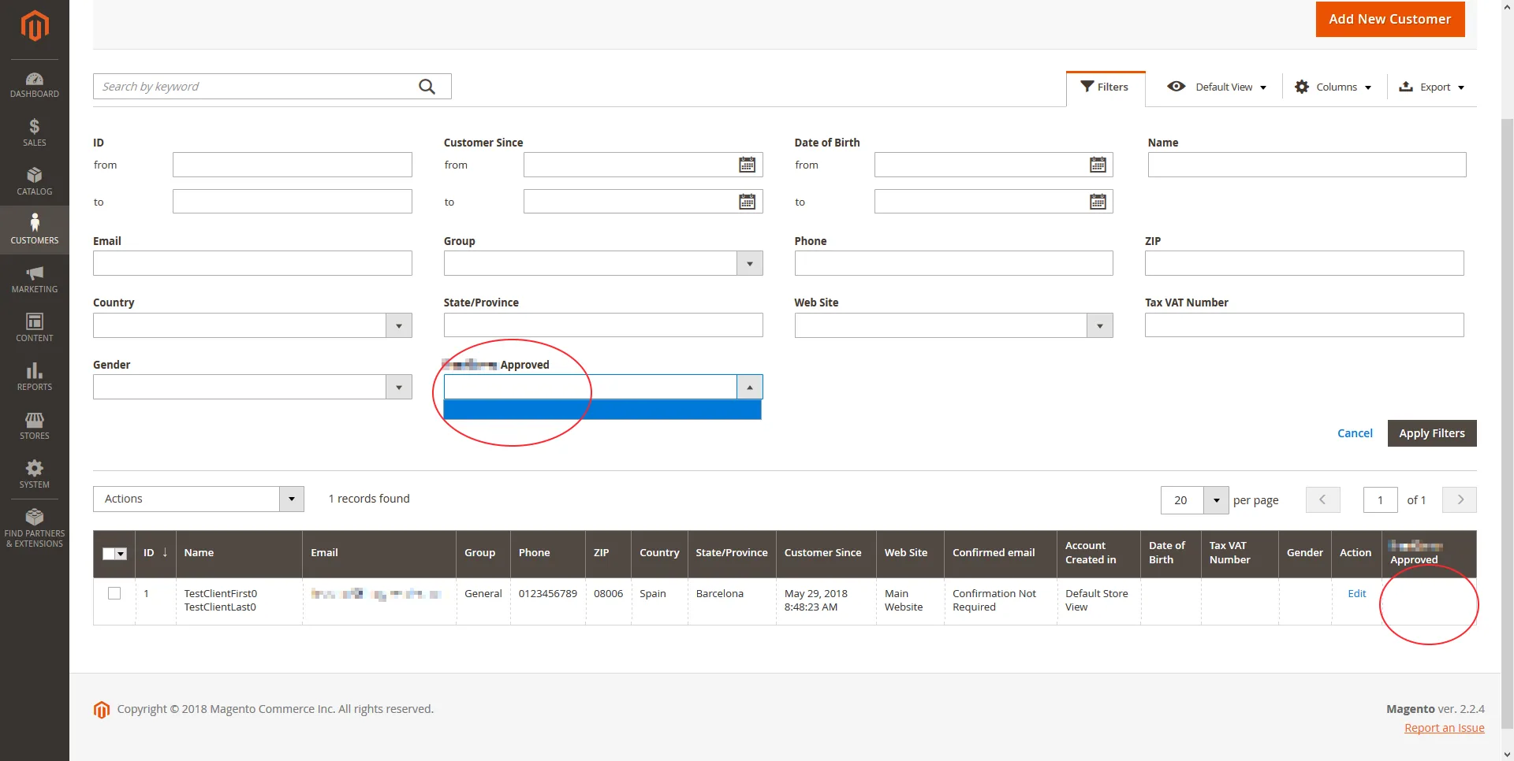Open Customer Since from-date calendar picker
Screen dimensions: 1514x761
747,165
